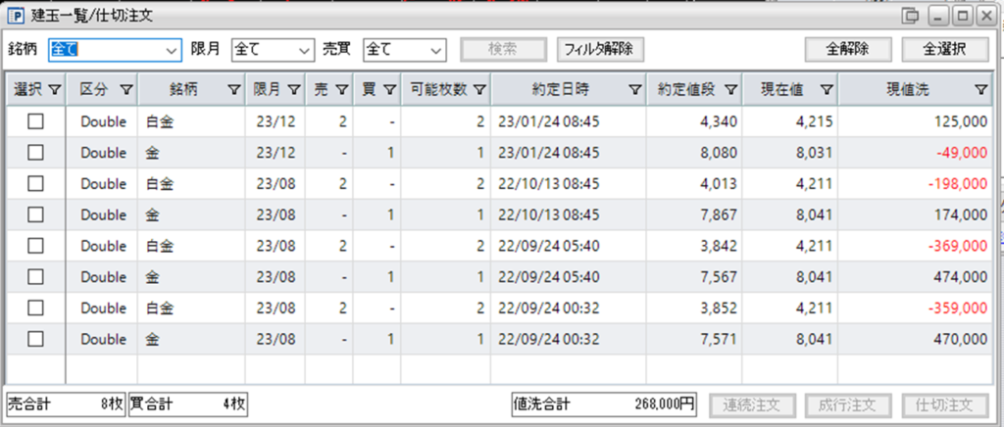Click the 売合計 8枚 field
The image size is (1004, 427).
click(66, 404)
